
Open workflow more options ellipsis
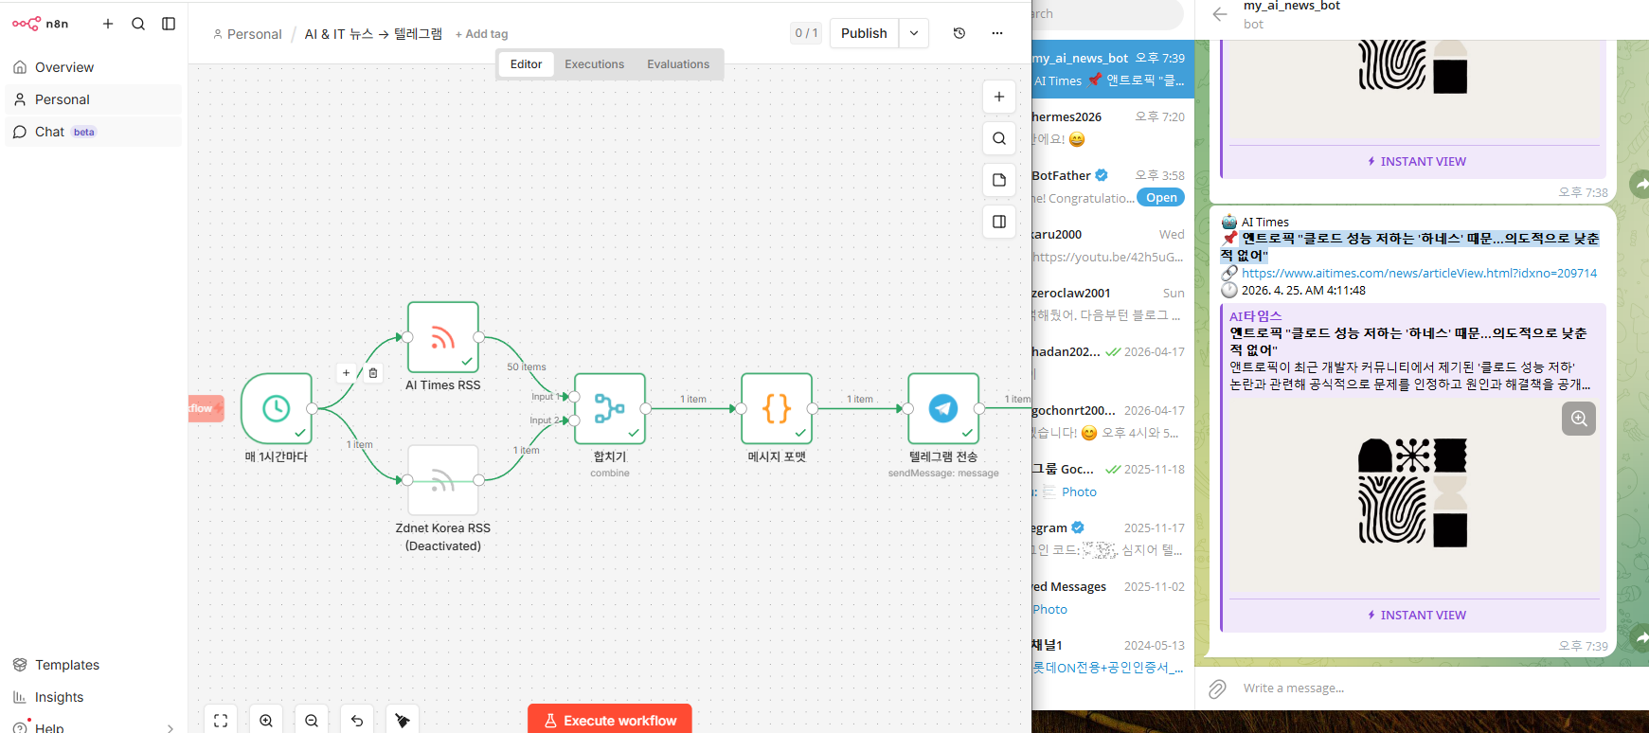click(x=997, y=33)
